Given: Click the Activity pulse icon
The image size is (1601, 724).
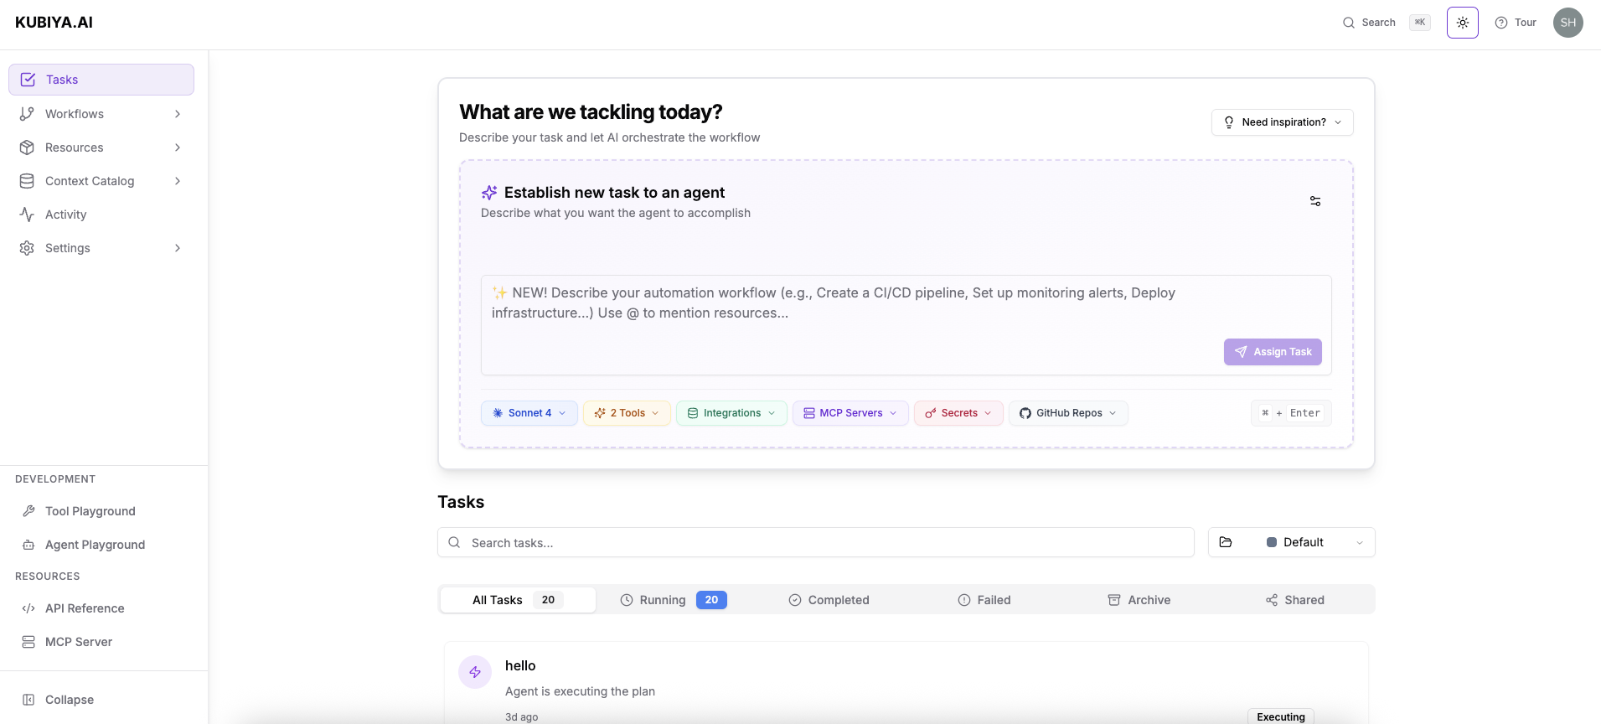Looking at the screenshot, I should pos(27,215).
